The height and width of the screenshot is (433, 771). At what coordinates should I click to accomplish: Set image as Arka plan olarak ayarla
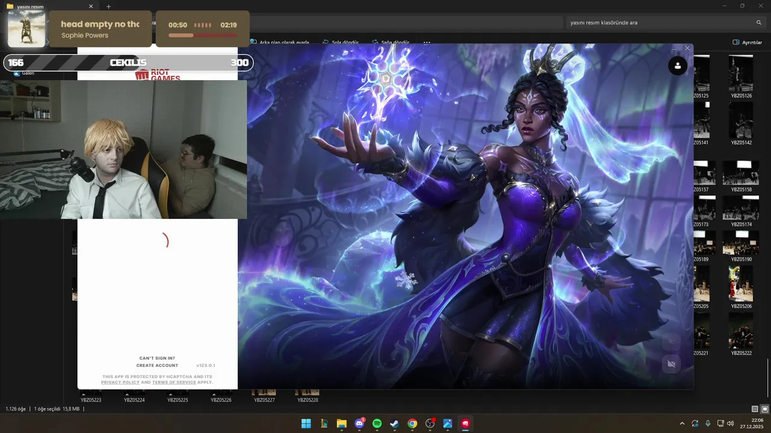tap(279, 43)
